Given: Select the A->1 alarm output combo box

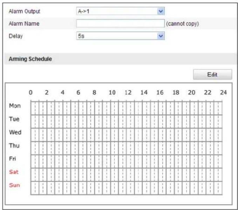Looking at the screenshot, I should [120, 11].
